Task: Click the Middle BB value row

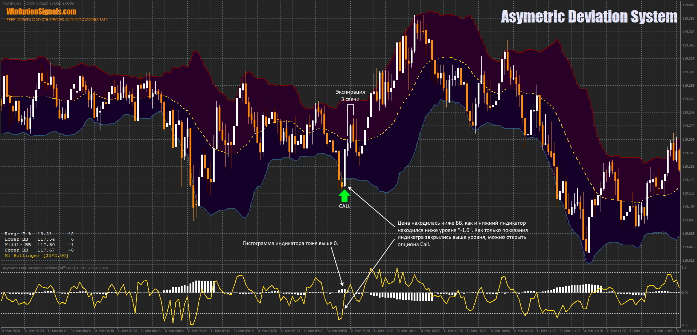Action: (39, 245)
